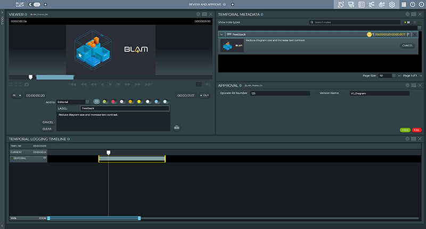Toggle the IN point marker

pos(17,95)
